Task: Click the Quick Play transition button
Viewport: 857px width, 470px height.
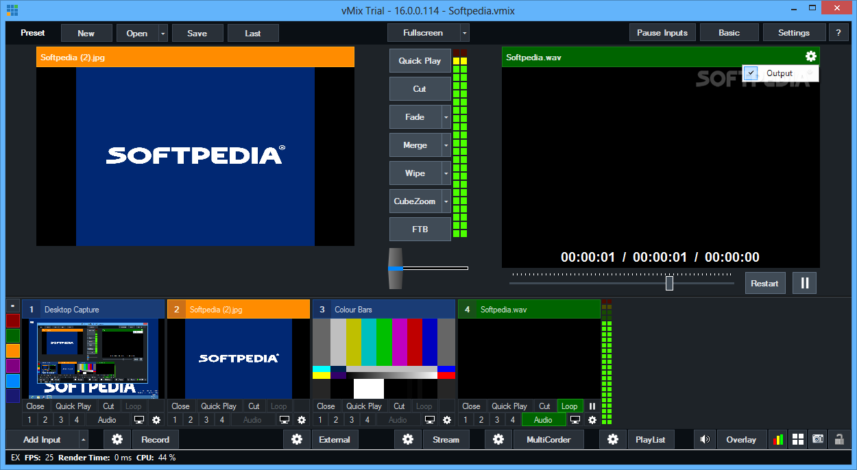Action: pos(420,61)
